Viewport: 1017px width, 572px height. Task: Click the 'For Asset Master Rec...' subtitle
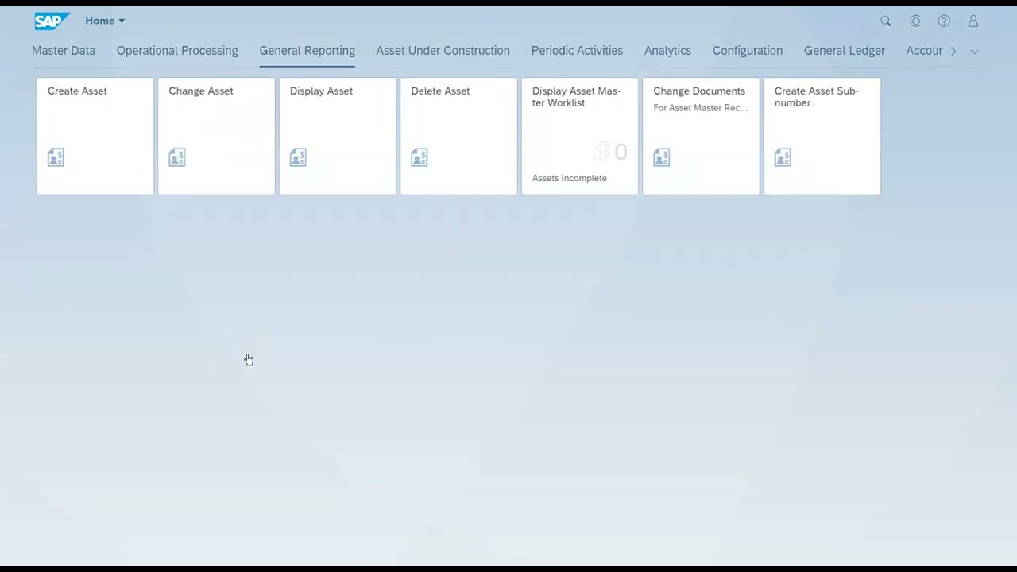point(701,108)
